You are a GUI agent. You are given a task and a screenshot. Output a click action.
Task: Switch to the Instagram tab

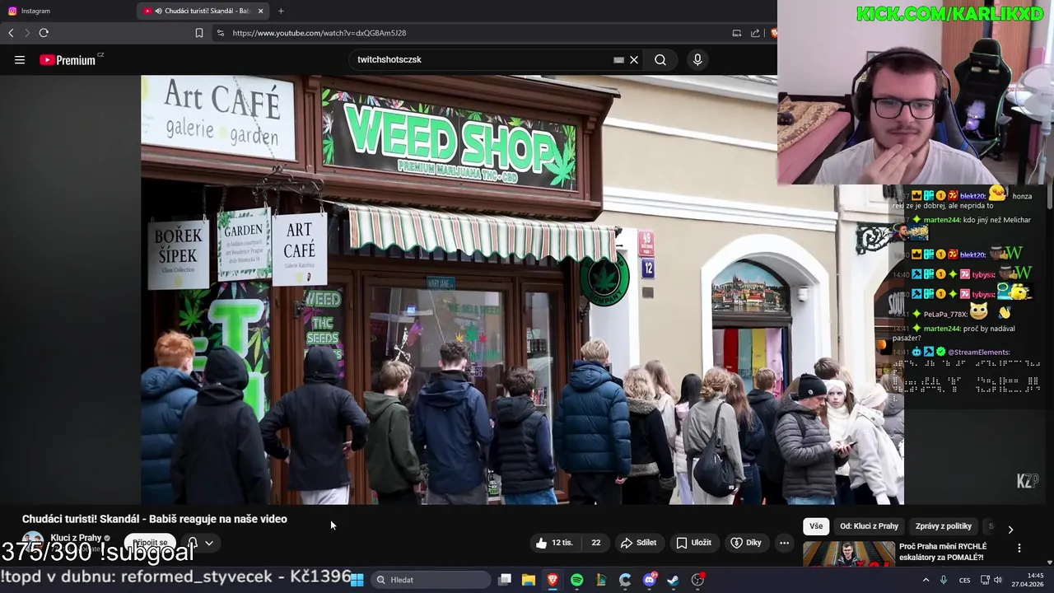point(66,11)
